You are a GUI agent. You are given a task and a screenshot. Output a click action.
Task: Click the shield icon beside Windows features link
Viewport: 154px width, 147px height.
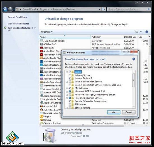(x=5, y=28)
